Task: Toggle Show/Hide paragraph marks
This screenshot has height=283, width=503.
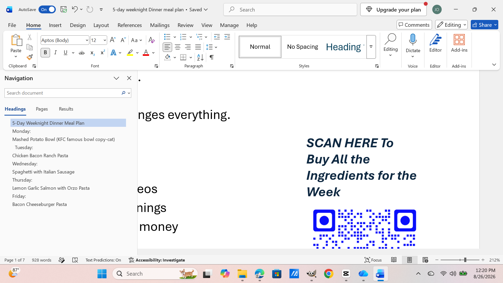Action: pos(211,57)
